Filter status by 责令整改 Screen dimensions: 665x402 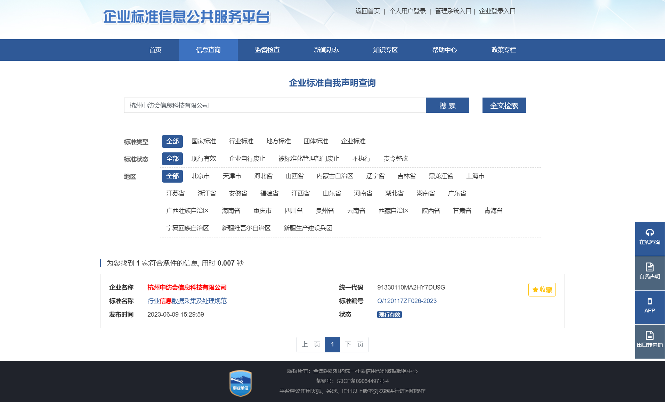pyautogui.click(x=396, y=159)
